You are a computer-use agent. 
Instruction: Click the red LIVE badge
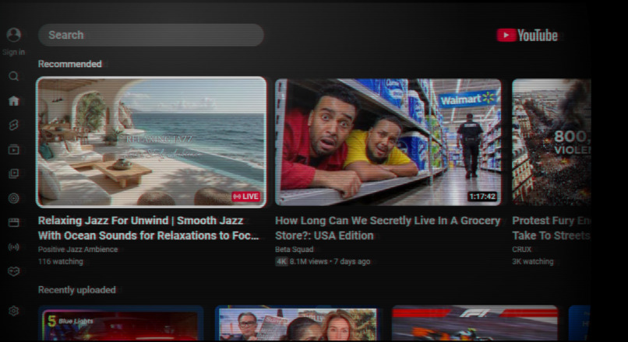pos(246,197)
